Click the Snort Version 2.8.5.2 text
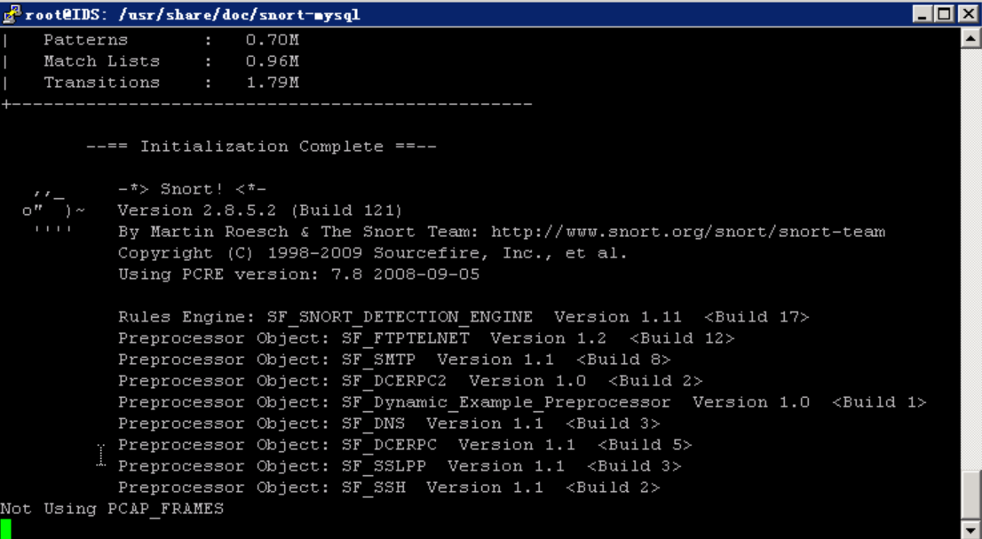982x539 pixels. (259, 210)
